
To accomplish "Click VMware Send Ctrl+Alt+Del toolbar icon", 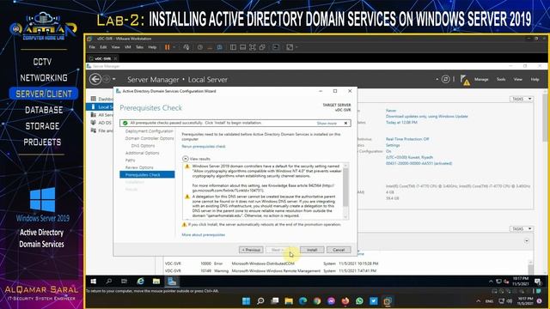I will coord(186,47).
